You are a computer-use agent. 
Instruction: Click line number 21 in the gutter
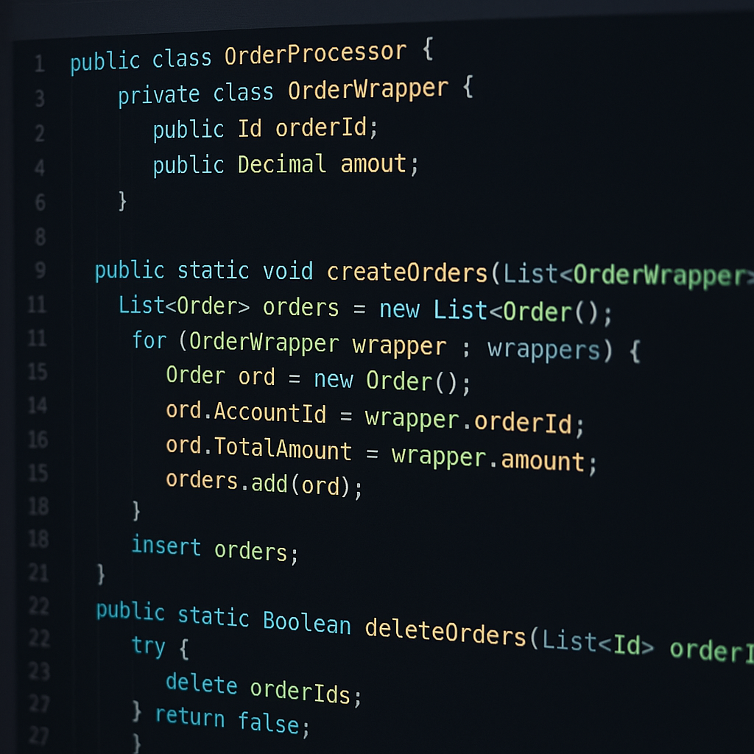click(38, 573)
